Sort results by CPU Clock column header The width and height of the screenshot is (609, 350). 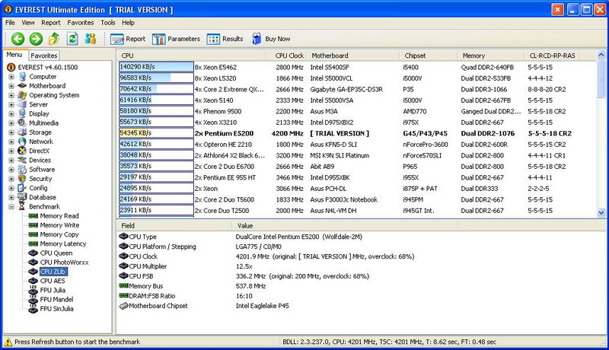click(x=287, y=56)
